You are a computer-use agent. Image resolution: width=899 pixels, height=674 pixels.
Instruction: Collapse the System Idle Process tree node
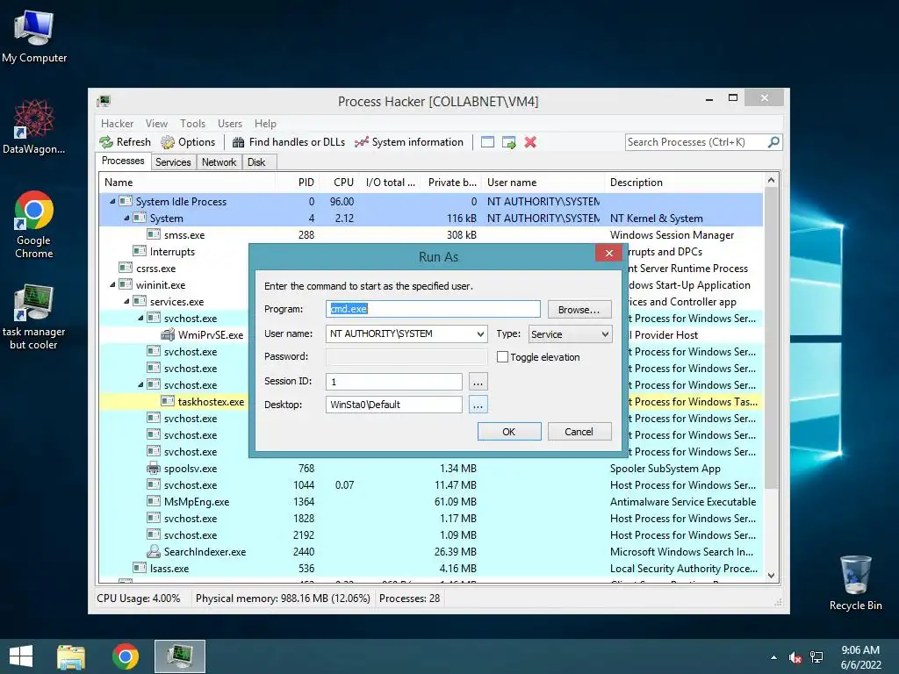[x=112, y=201]
